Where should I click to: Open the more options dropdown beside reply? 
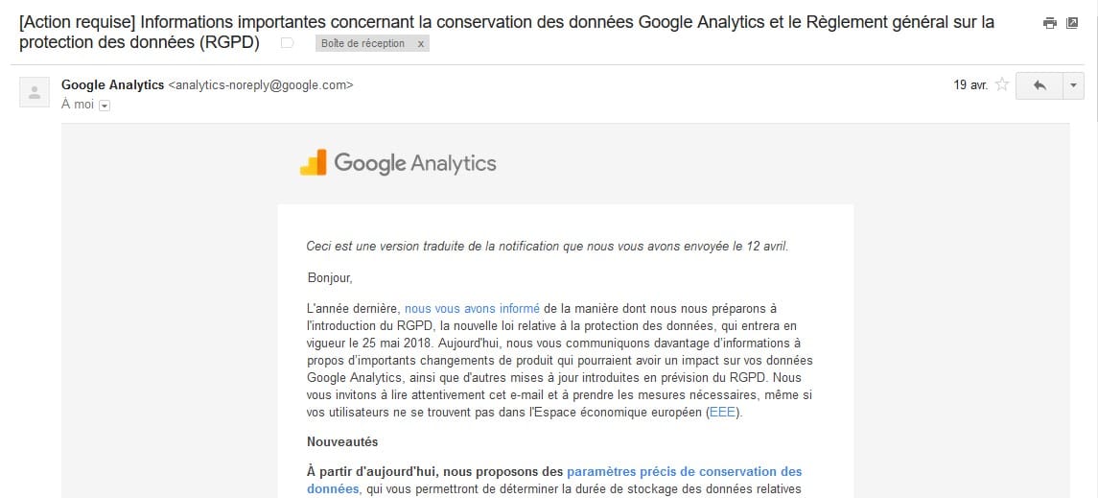coord(1073,85)
